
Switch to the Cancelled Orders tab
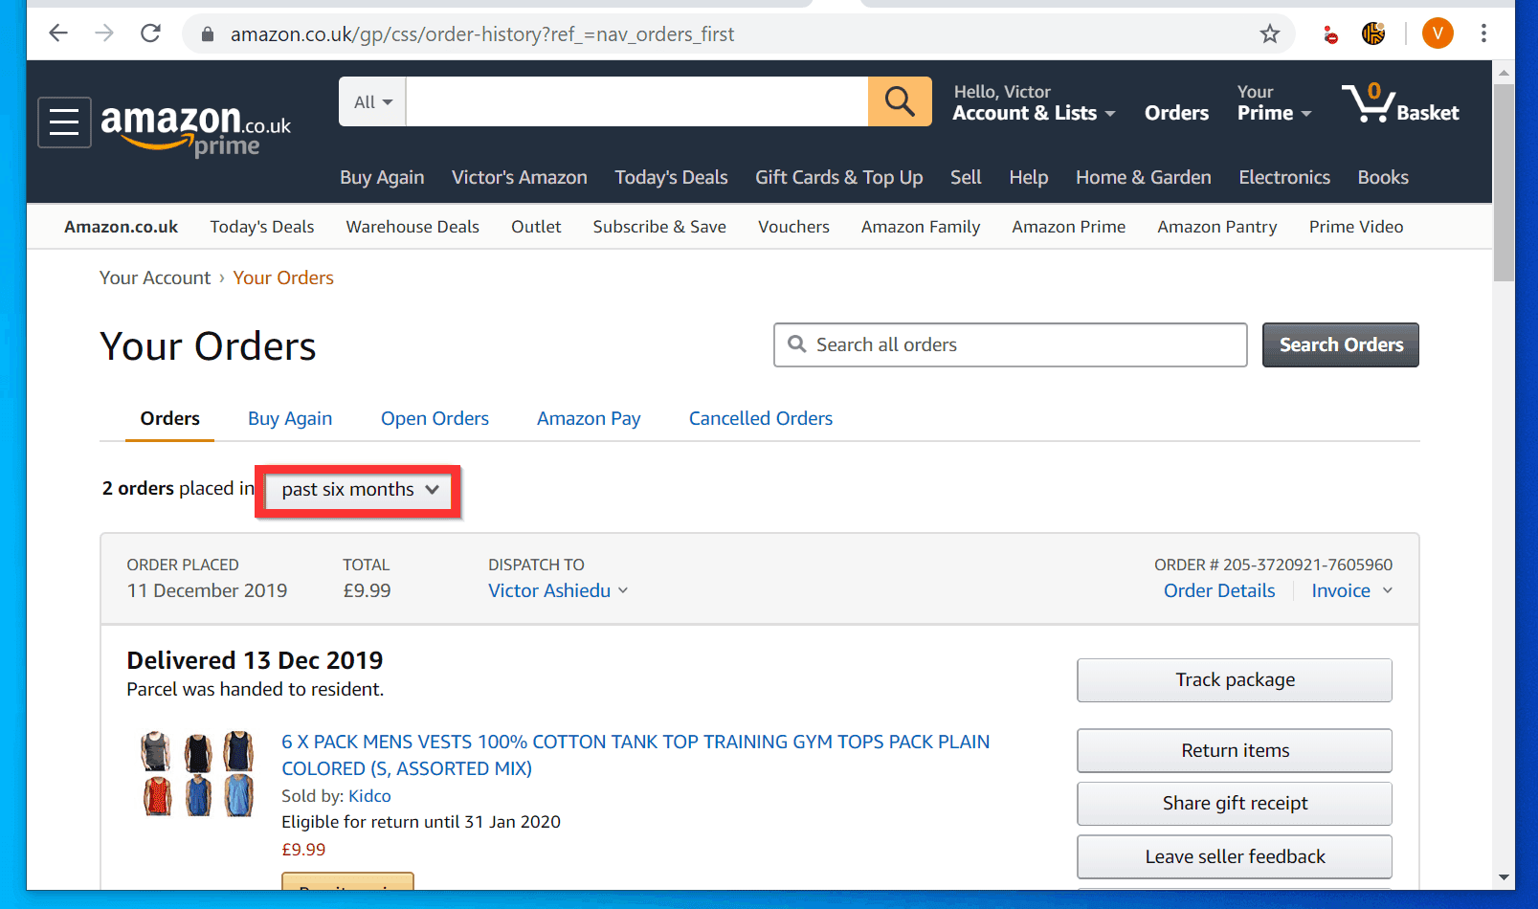pyautogui.click(x=760, y=418)
